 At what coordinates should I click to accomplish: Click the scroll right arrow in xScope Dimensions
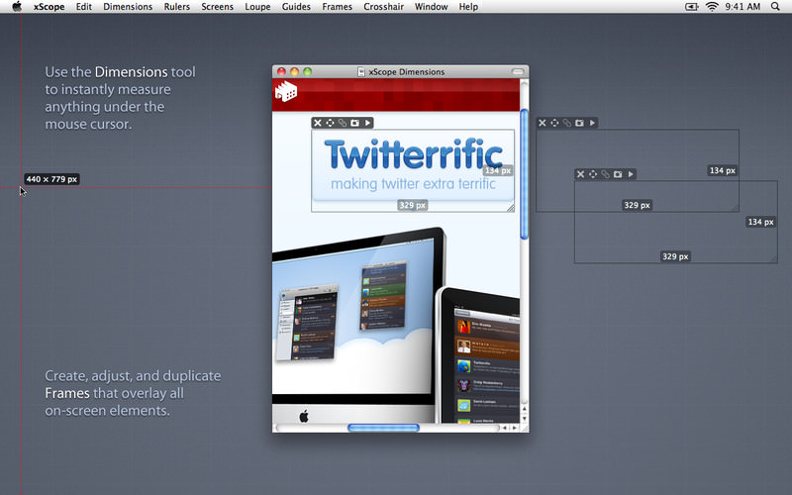pos(514,428)
